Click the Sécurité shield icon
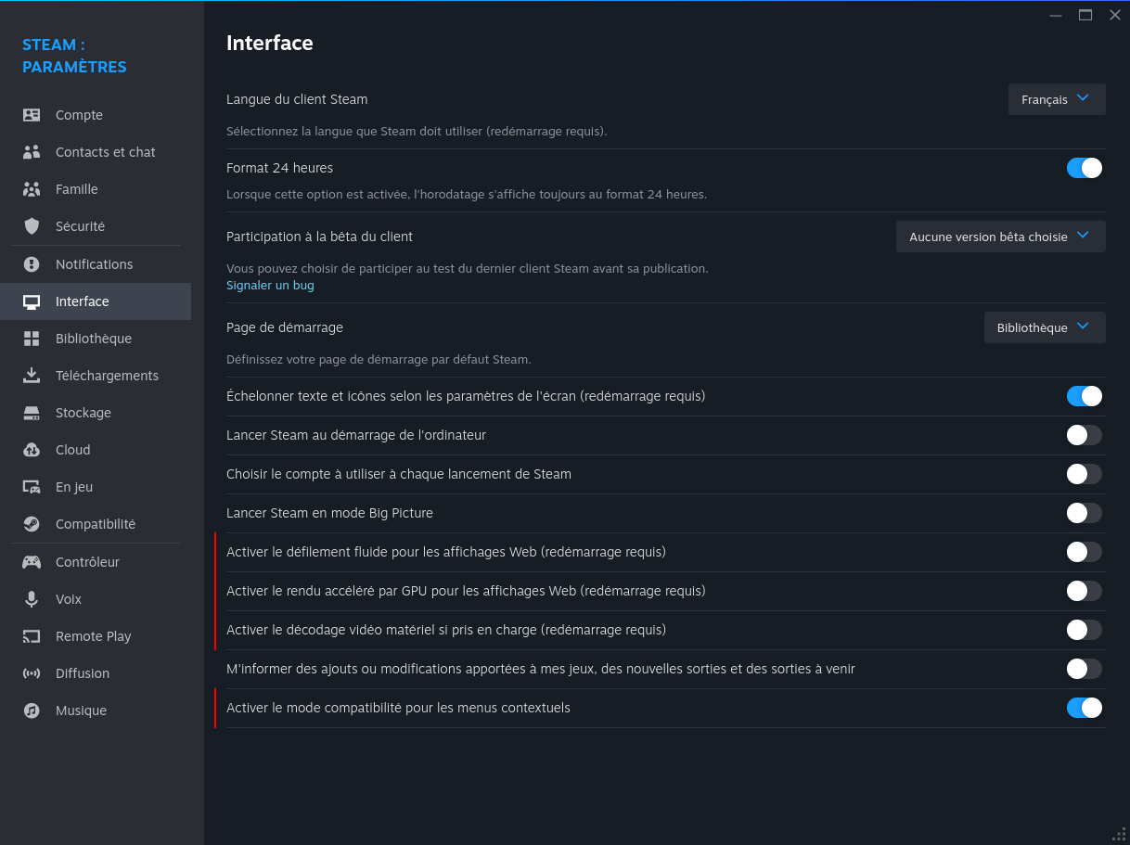Image resolution: width=1130 pixels, height=845 pixels. click(x=32, y=226)
